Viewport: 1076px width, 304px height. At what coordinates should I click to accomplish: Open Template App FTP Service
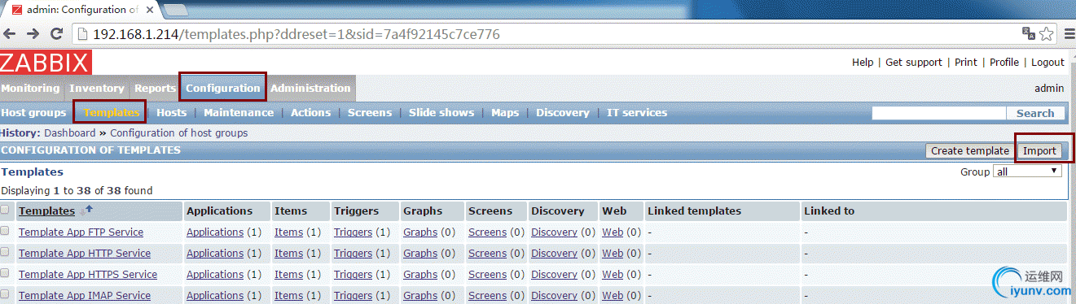[81, 232]
